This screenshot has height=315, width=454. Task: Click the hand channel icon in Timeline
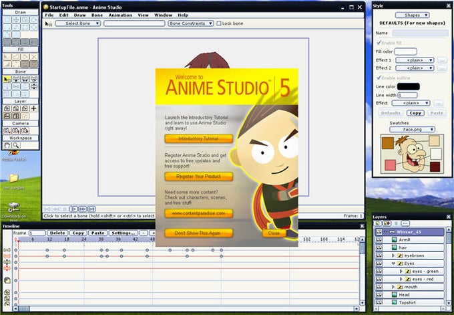click(x=7, y=280)
